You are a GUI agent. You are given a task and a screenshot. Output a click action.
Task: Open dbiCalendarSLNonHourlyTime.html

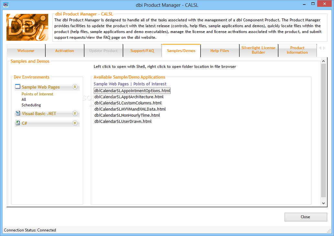coord(127,115)
